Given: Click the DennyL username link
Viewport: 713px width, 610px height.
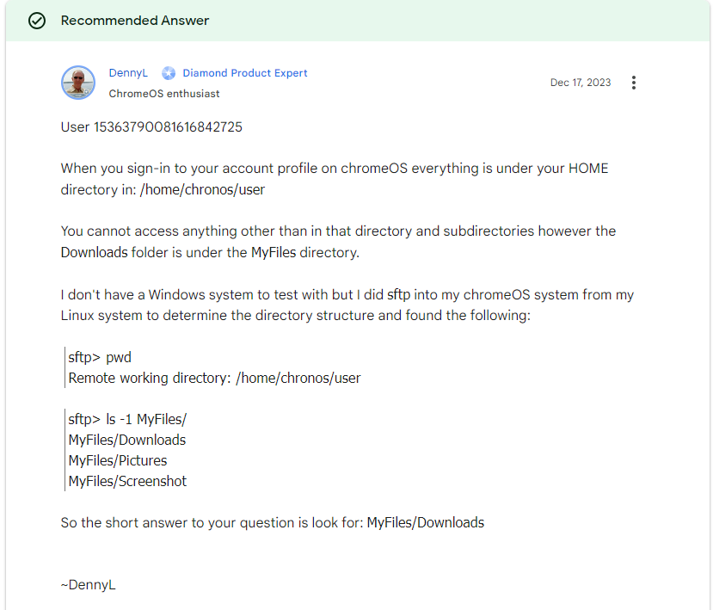Looking at the screenshot, I should (128, 73).
